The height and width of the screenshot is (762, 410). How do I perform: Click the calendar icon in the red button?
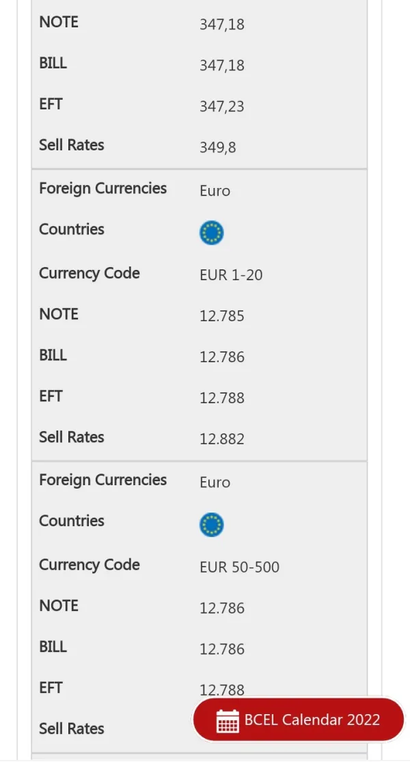228,720
